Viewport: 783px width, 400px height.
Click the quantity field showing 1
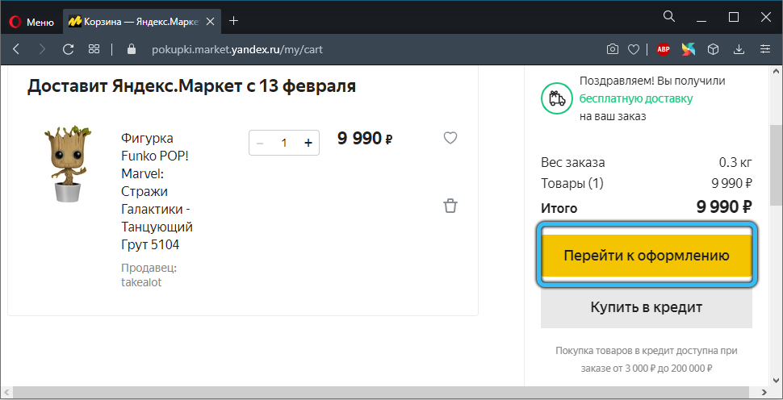click(x=284, y=143)
